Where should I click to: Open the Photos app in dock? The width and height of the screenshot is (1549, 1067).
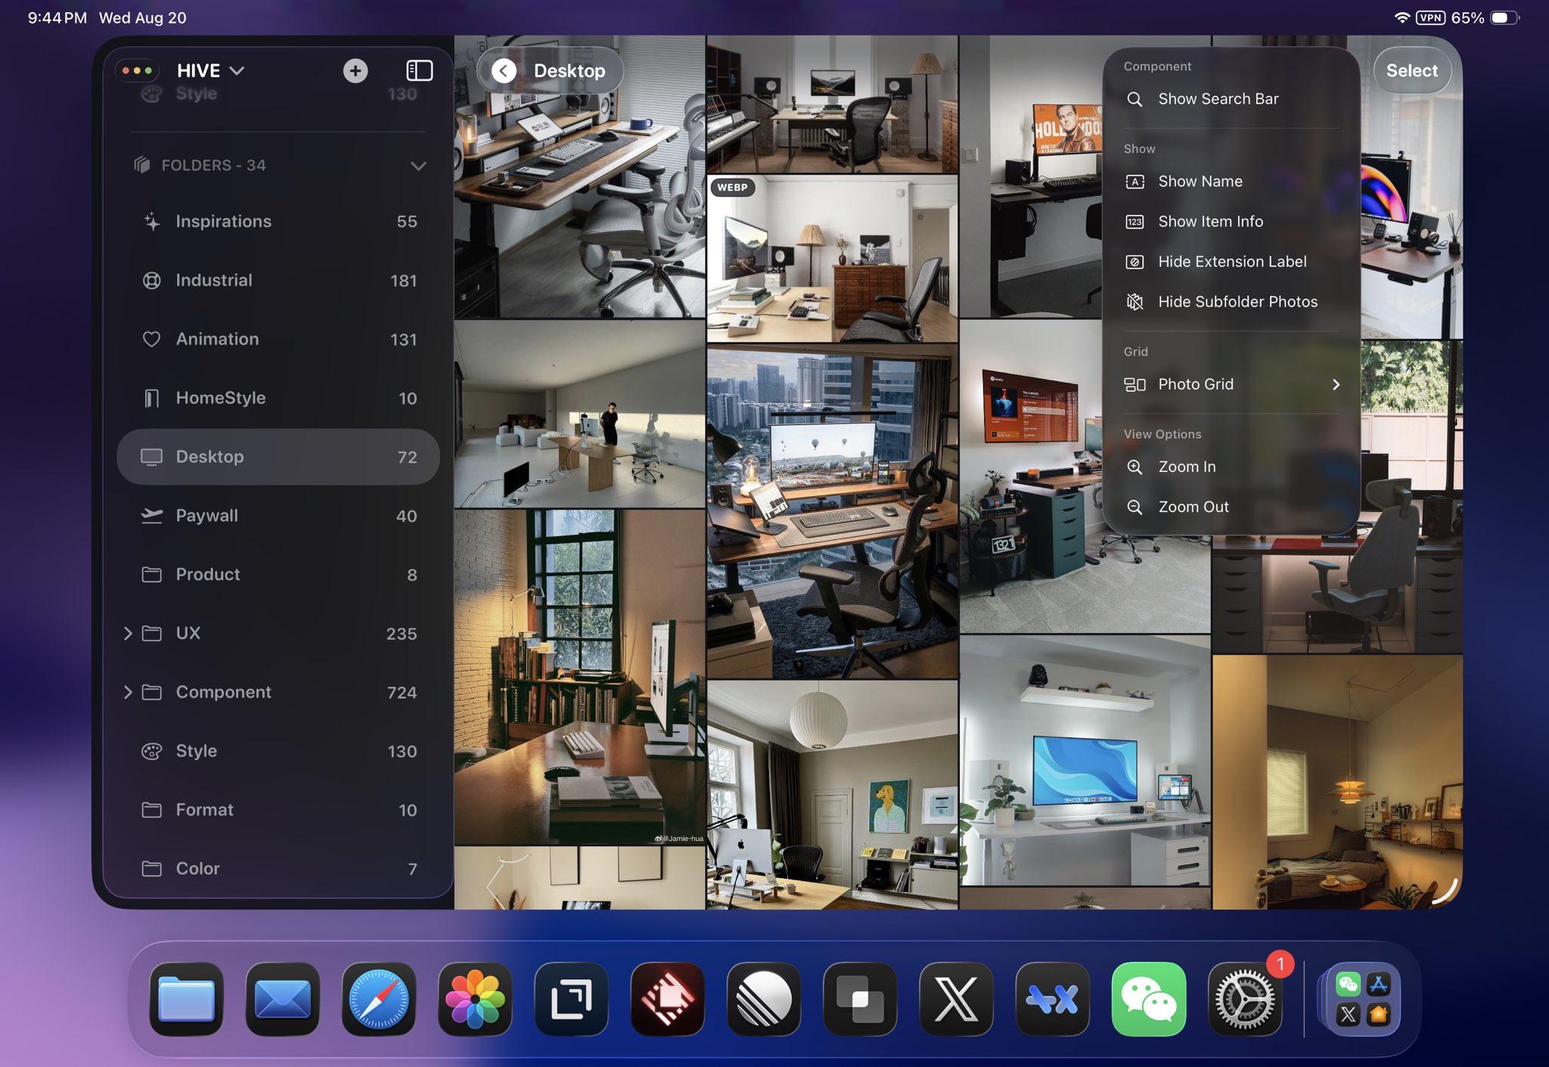tap(474, 999)
